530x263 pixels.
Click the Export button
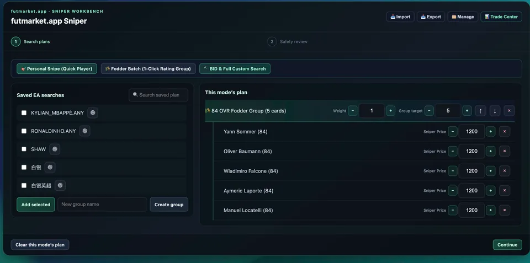pyautogui.click(x=431, y=17)
